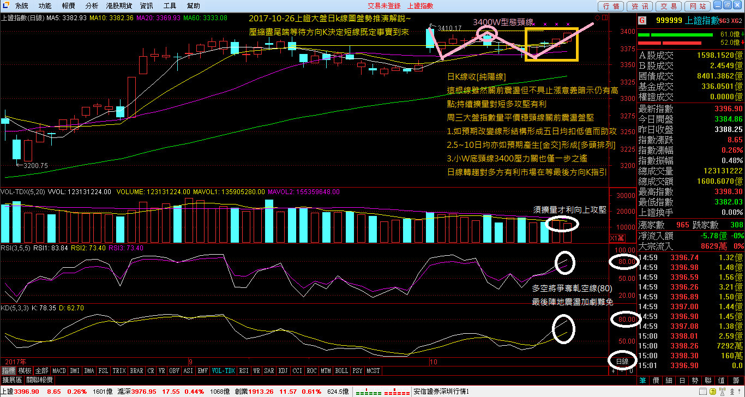Switch to the ASI indicator
Image resolution: width=745 pixels, height=397 pixels.
188,371
